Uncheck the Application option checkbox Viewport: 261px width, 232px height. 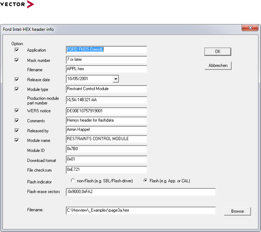(17, 50)
